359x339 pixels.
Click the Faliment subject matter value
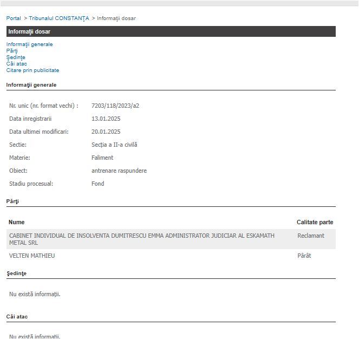pyautogui.click(x=102, y=158)
